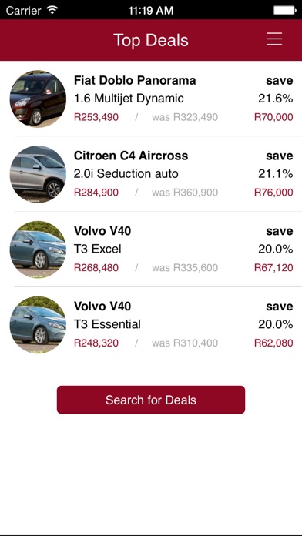Open the Fiat Doblo Panorama car thumbnail

point(38,99)
